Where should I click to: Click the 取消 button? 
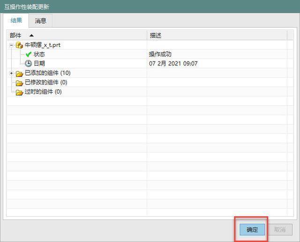280,229
